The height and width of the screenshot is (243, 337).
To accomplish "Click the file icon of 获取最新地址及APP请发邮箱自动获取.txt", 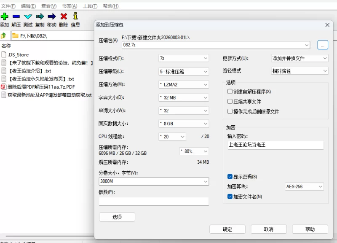I will 4,94.
